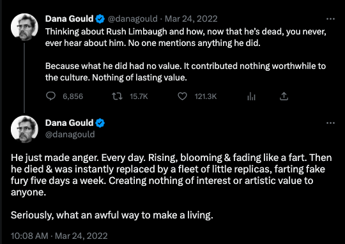Open Dana Gould name in first tweet

(69, 19)
